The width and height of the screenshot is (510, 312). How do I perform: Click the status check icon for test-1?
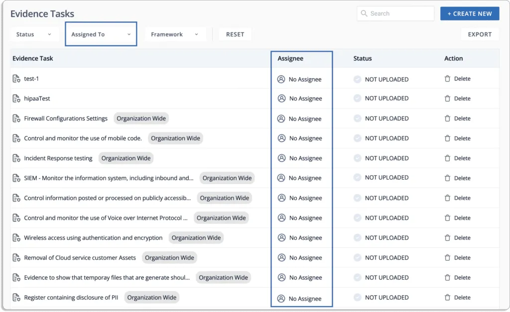click(358, 79)
